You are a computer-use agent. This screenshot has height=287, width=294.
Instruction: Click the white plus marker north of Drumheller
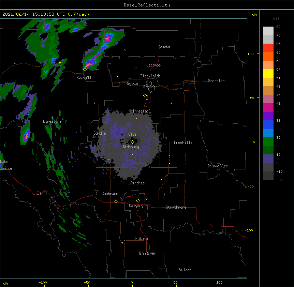click(209, 128)
